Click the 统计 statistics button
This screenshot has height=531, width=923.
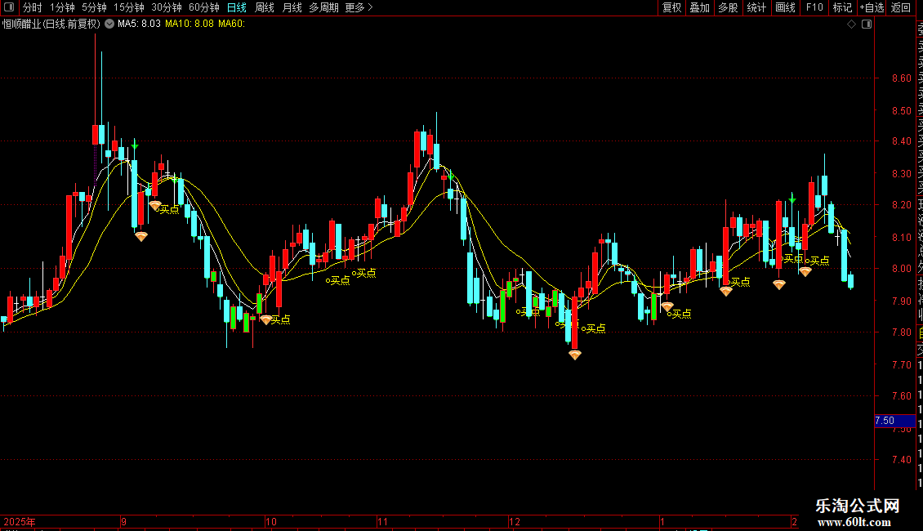point(756,7)
